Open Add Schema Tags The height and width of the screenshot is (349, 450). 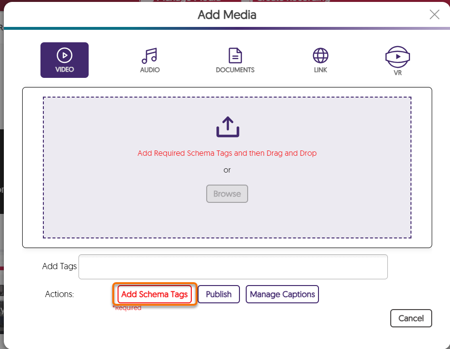tap(155, 294)
